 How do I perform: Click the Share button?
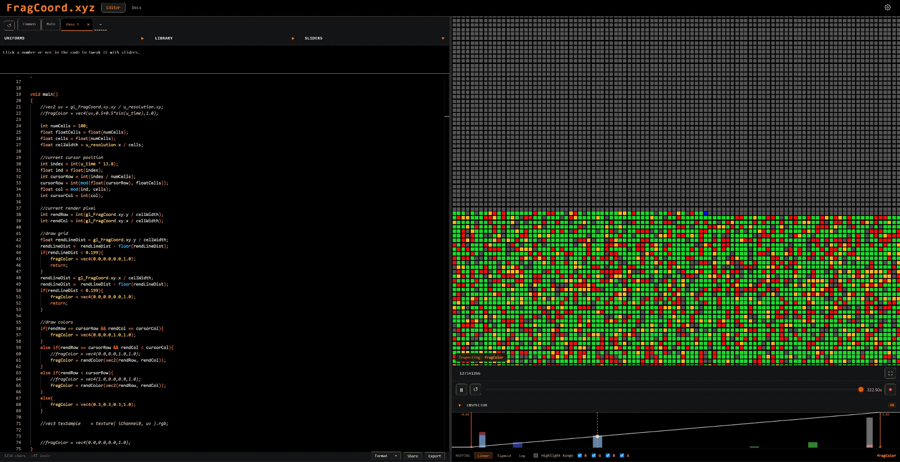[413, 456]
